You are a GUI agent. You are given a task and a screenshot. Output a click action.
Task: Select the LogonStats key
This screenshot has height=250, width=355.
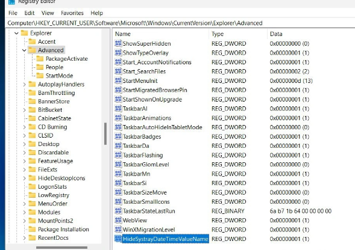[x=52, y=187]
